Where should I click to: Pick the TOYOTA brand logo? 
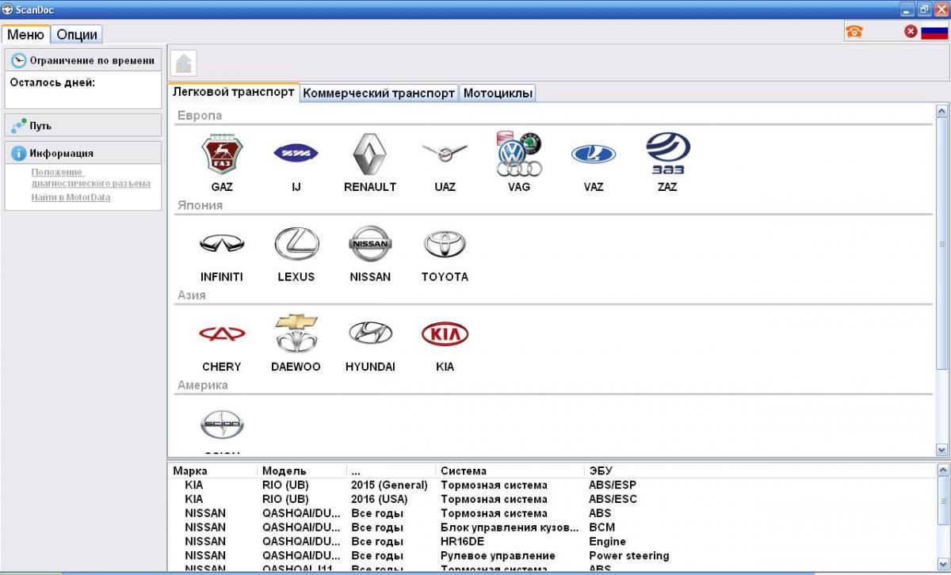[445, 244]
